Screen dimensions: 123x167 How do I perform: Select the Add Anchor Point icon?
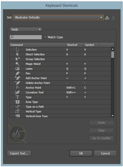click(17, 78)
